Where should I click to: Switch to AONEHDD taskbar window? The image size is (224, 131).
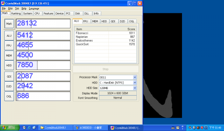tap(91, 128)
